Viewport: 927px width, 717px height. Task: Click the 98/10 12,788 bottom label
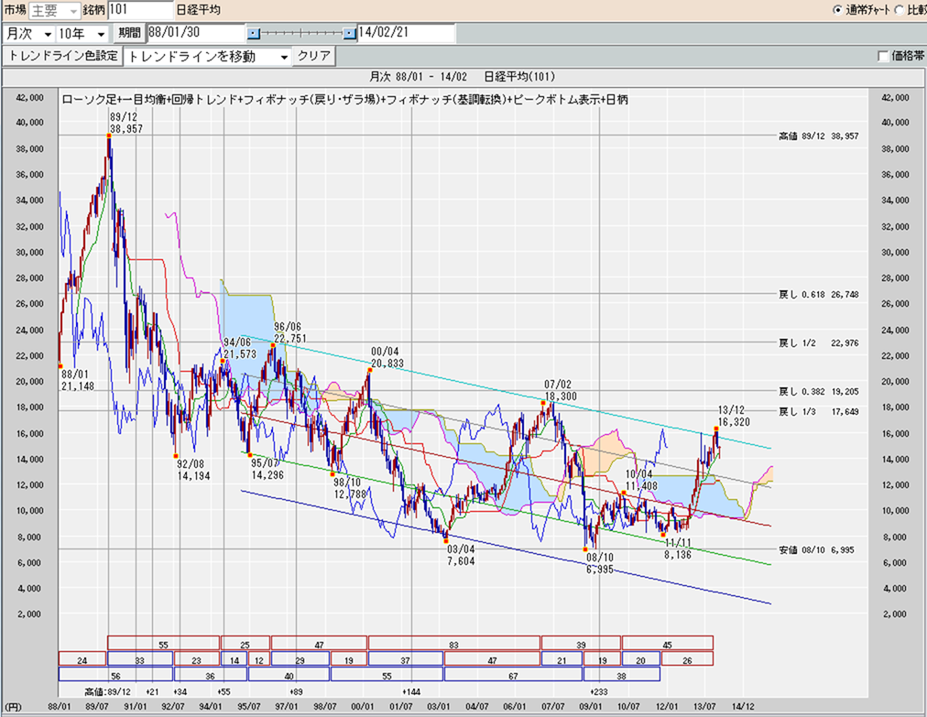[x=349, y=488]
